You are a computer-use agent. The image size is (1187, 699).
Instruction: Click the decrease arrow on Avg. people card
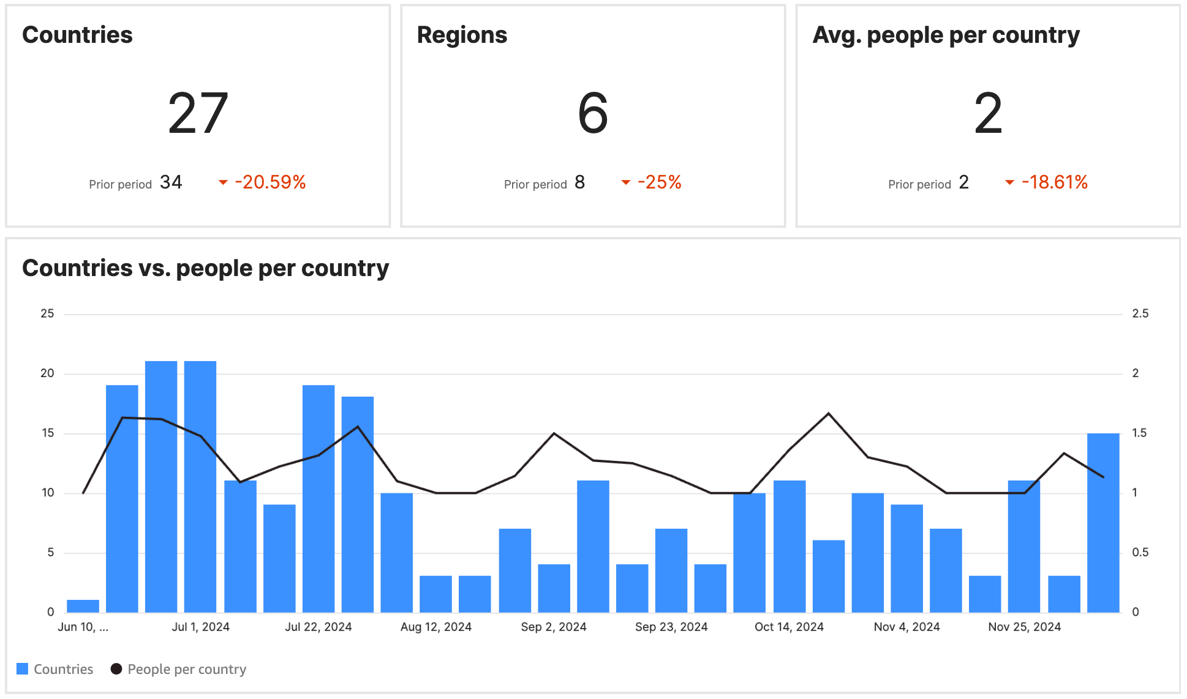[x=1010, y=182]
